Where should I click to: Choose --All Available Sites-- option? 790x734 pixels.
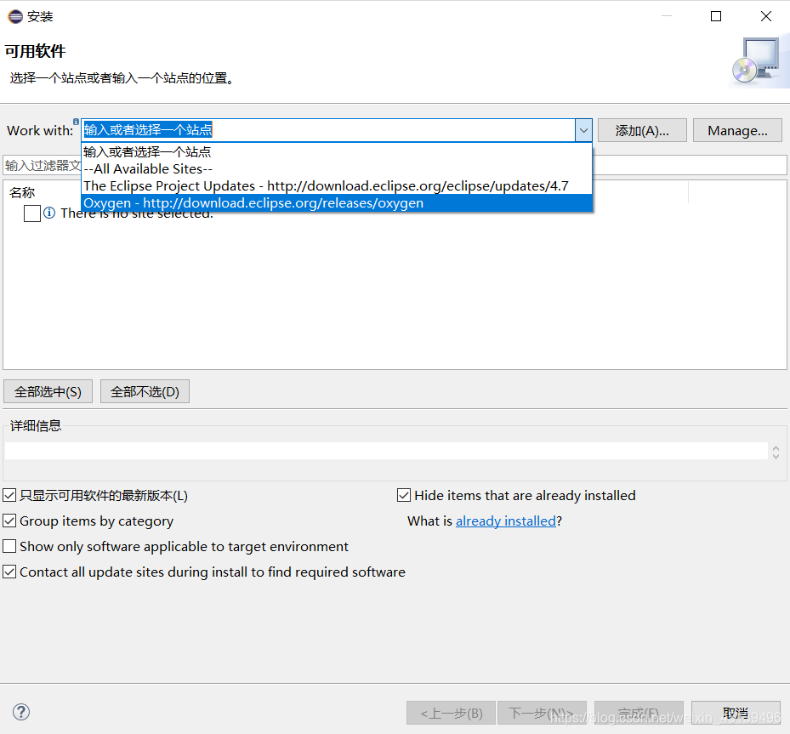coord(337,168)
